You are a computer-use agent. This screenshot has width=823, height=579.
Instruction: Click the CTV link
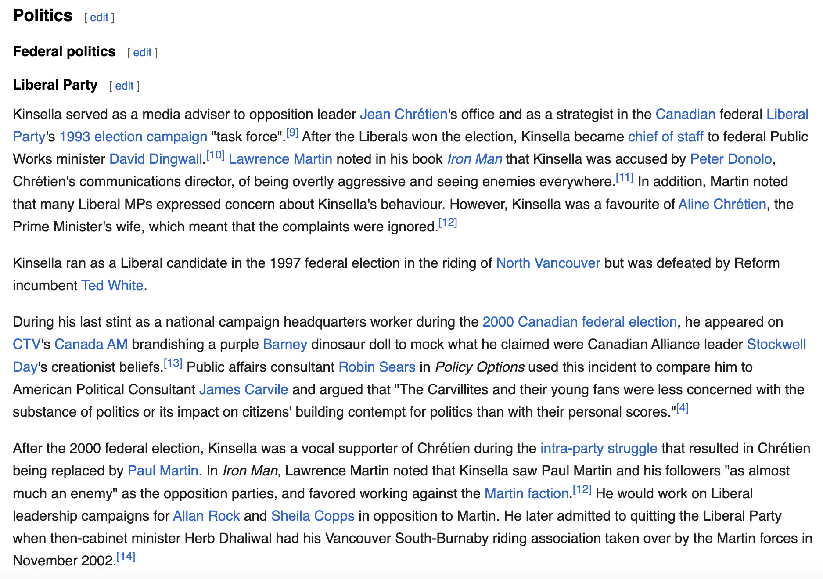click(x=27, y=344)
